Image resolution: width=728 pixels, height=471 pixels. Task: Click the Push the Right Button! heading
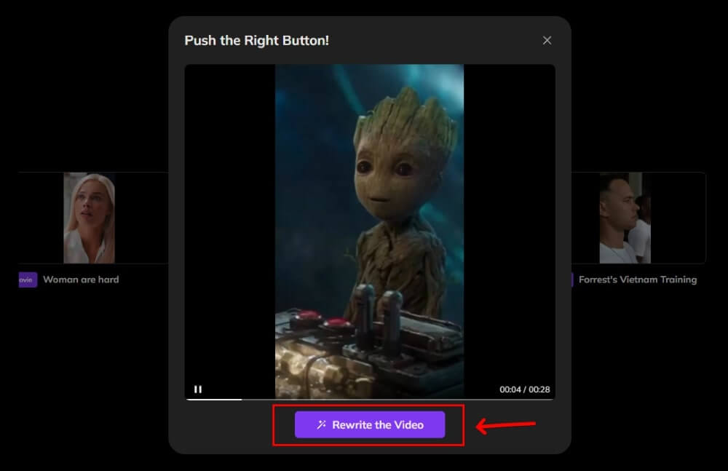pos(256,41)
